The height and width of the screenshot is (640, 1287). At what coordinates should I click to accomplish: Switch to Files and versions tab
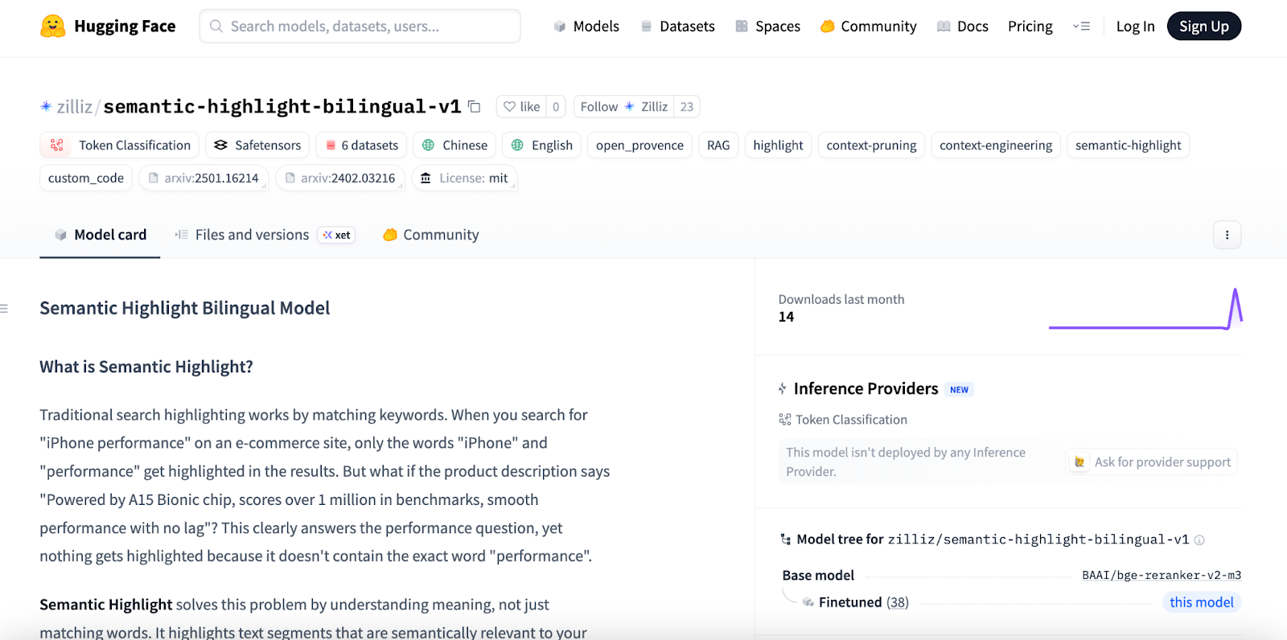(251, 235)
